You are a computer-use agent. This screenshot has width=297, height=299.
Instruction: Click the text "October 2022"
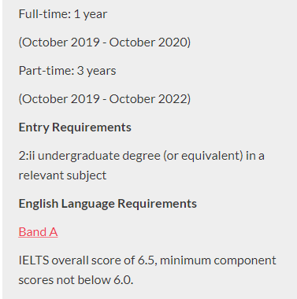[148, 99]
